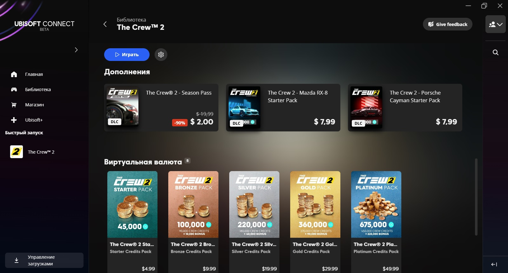The image size is (508, 273).
Task: Open the Mazda RX-8 Starter Pack card
Action: pos(283,108)
